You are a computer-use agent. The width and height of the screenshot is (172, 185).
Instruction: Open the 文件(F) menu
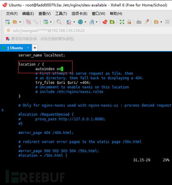pyautogui.click(x=12, y=14)
